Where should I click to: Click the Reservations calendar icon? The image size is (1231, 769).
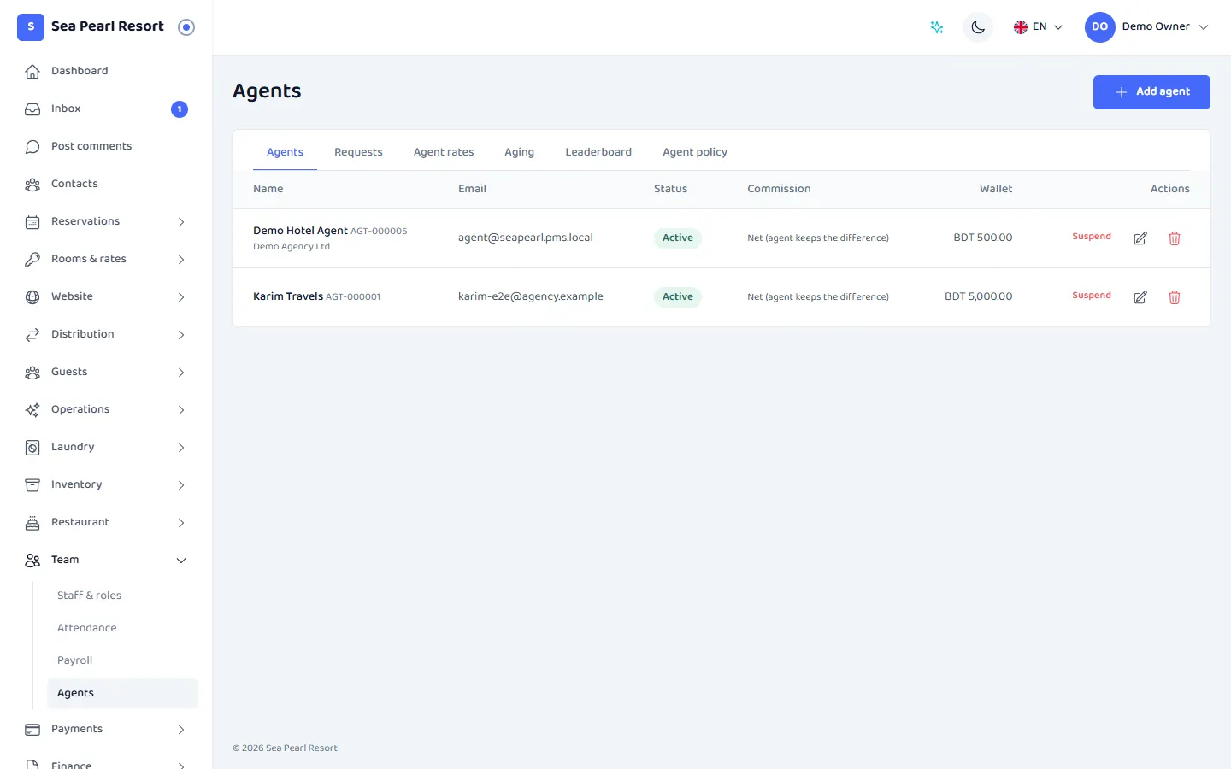[32, 222]
